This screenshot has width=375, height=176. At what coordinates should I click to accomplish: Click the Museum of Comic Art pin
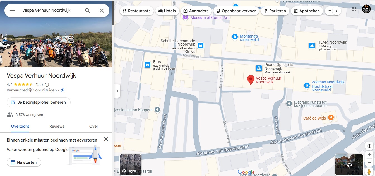[186, 17]
